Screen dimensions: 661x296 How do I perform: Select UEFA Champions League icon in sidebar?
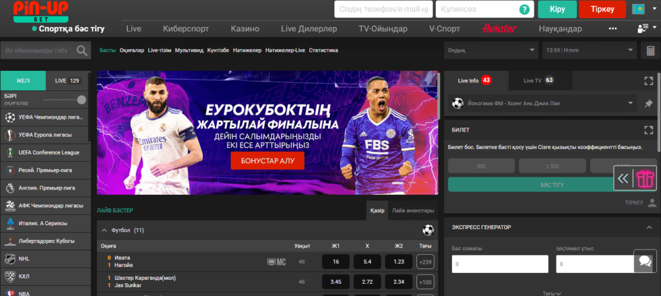pyautogui.click(x=9, y=117)
